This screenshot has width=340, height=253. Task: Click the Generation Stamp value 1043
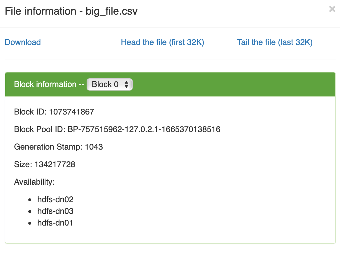coord(94,147)
